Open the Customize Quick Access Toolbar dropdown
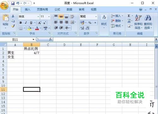The height and width of the screenshot is (114, 158). (34, 3)
